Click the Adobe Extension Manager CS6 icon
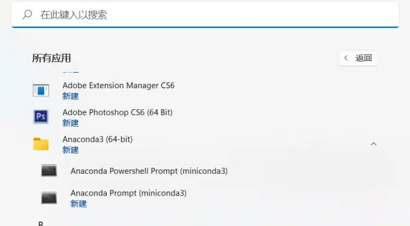The height and width of the screenshot is (226, 410). tap(41, 91)
